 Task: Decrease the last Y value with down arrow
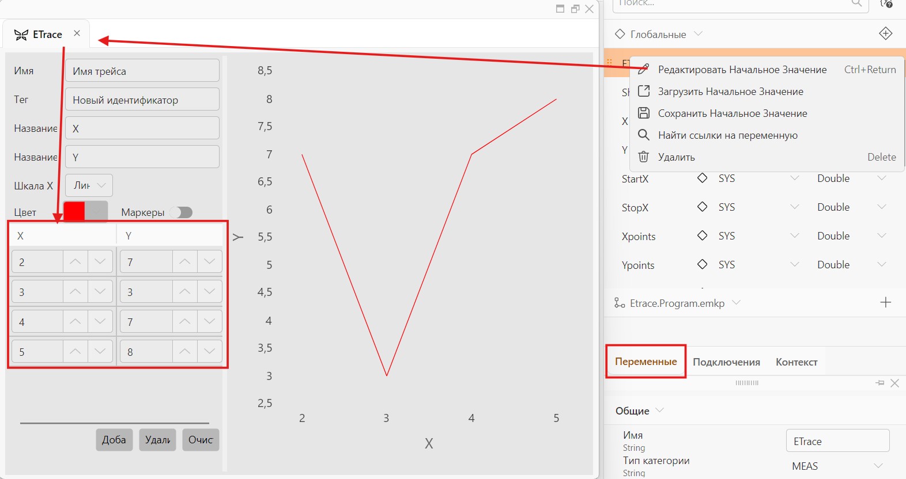pyautogui.click(x=210, y=351)
